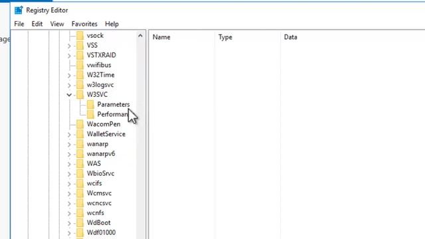Expand the Wcmsvc key
Image resolution: width=425 pixels, height=239 pixels.
pos(69,193)
